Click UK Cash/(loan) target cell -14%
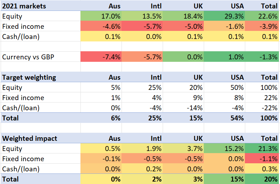 click(x=183, y=108)
